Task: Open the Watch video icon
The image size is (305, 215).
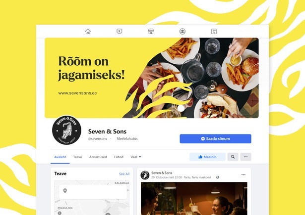Action: tap(119, 31)
